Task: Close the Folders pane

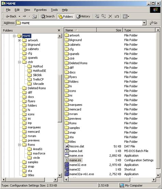Action: point(59,30)
